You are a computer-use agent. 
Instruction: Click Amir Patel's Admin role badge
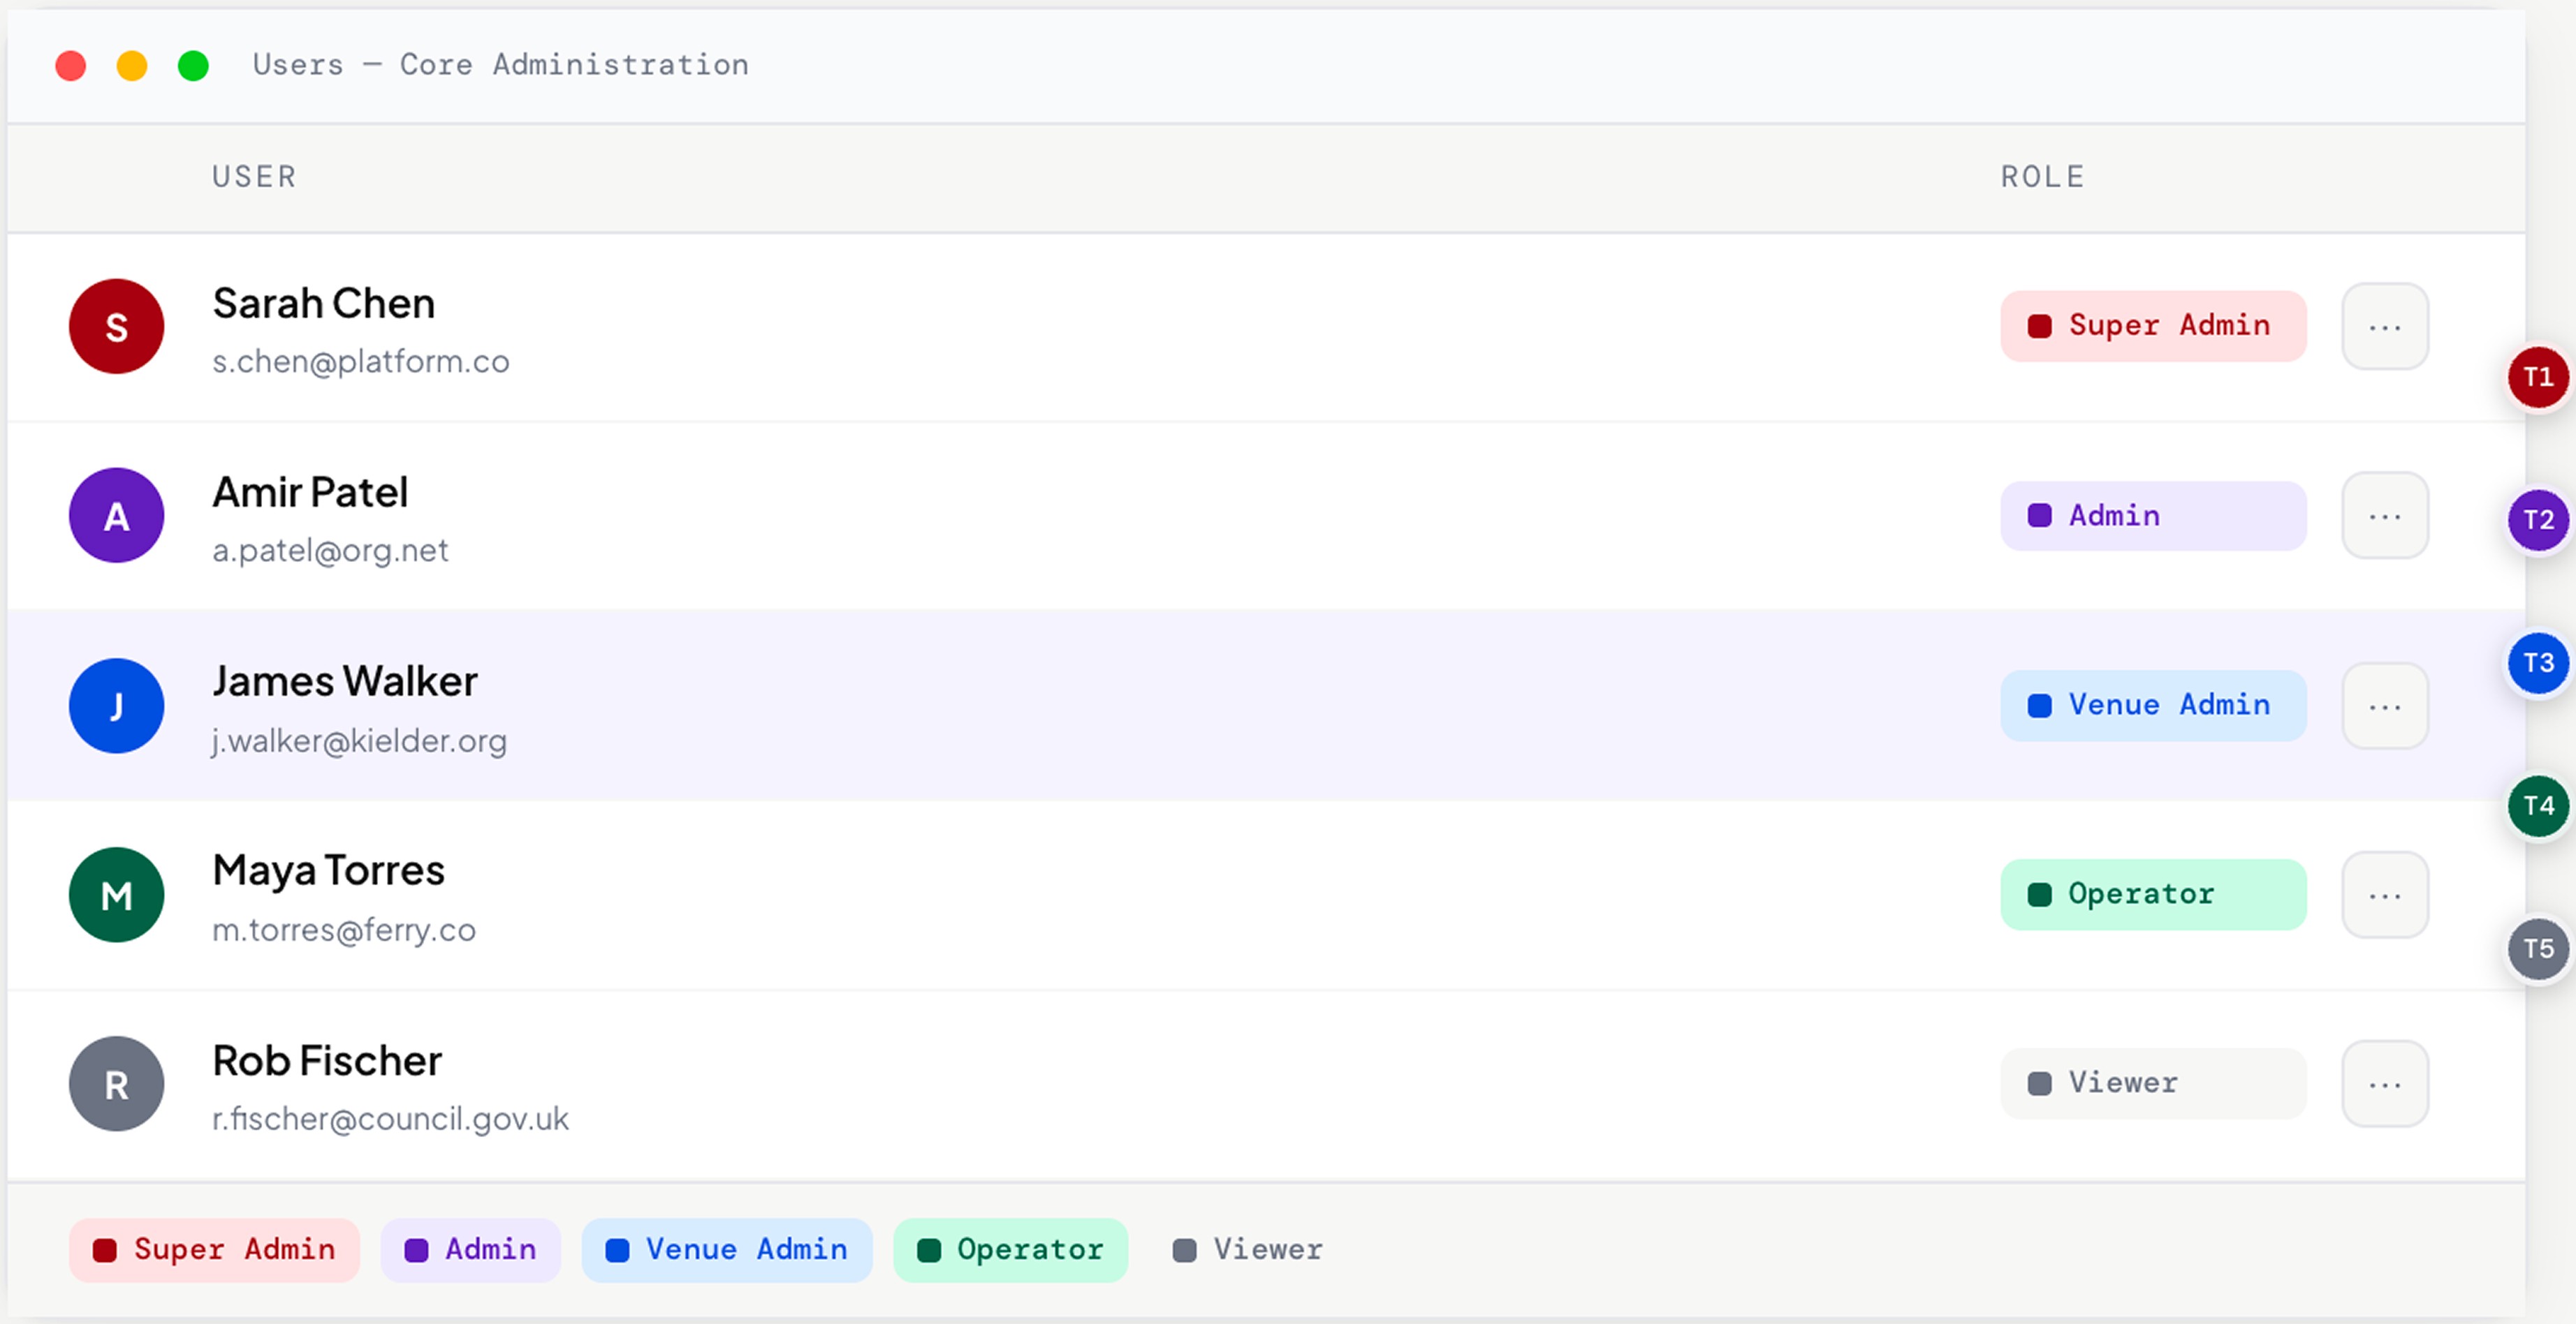coord(2152,516)
